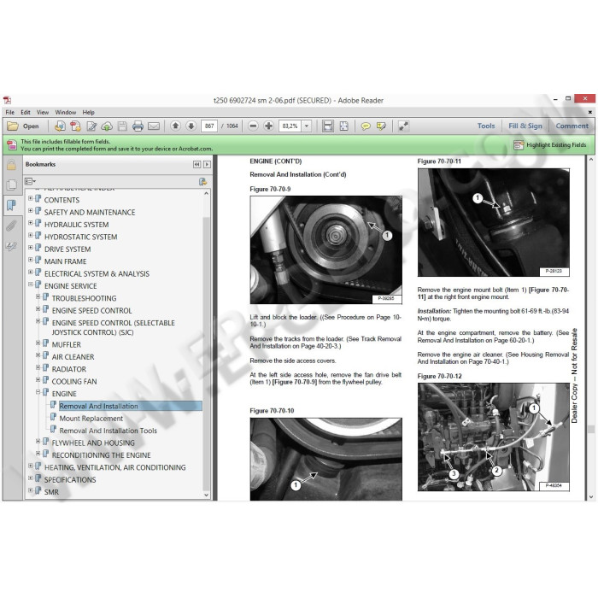Click the document scroll down arrow
Screen dimensions: 598x598
pos(591,497)
